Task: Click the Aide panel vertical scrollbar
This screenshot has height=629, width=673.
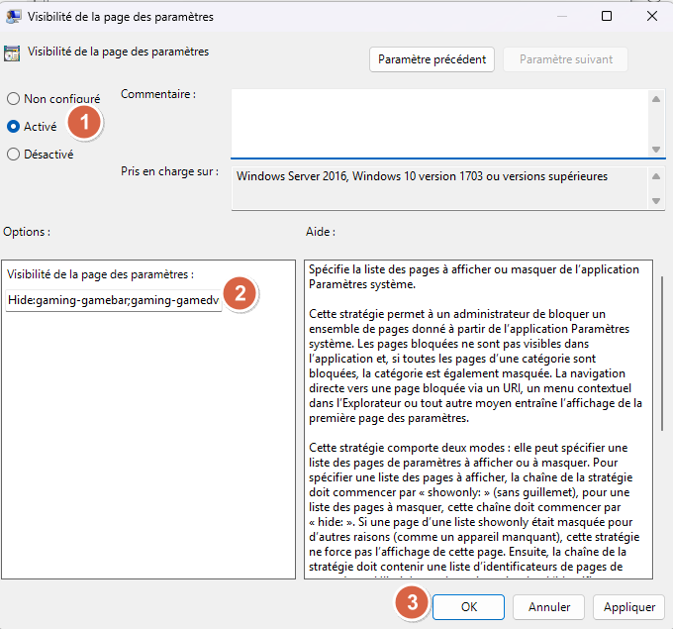Action: pyautogui.click(x=661, y=353)
